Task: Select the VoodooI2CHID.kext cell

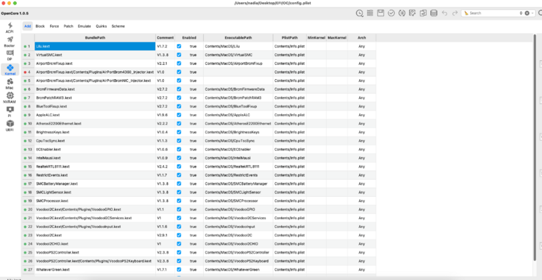Action: pos(95,243)
